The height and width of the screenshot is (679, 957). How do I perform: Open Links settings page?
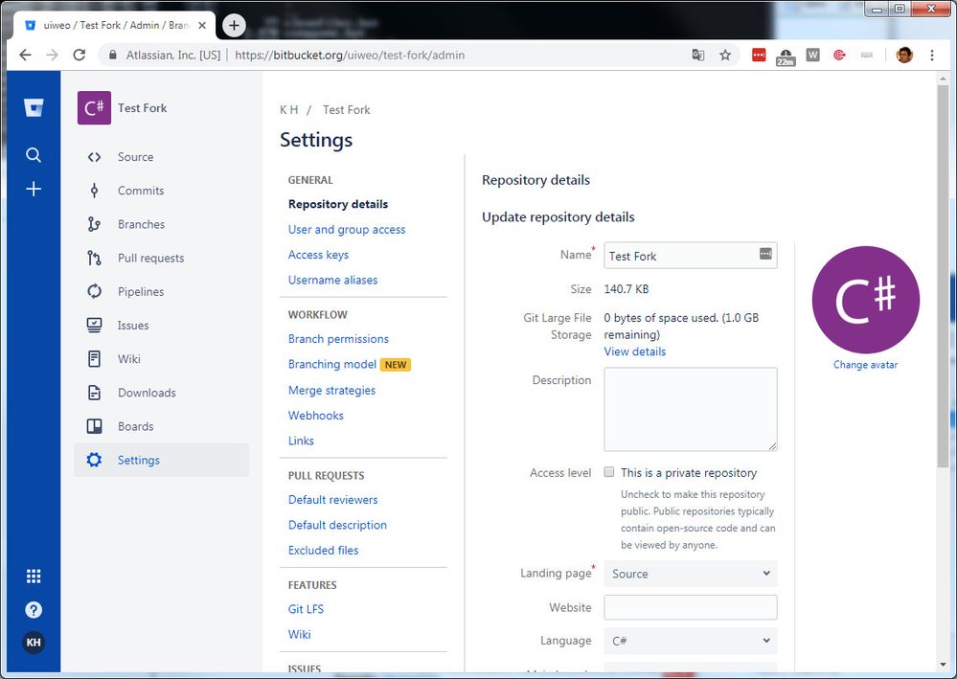point(301,441)
